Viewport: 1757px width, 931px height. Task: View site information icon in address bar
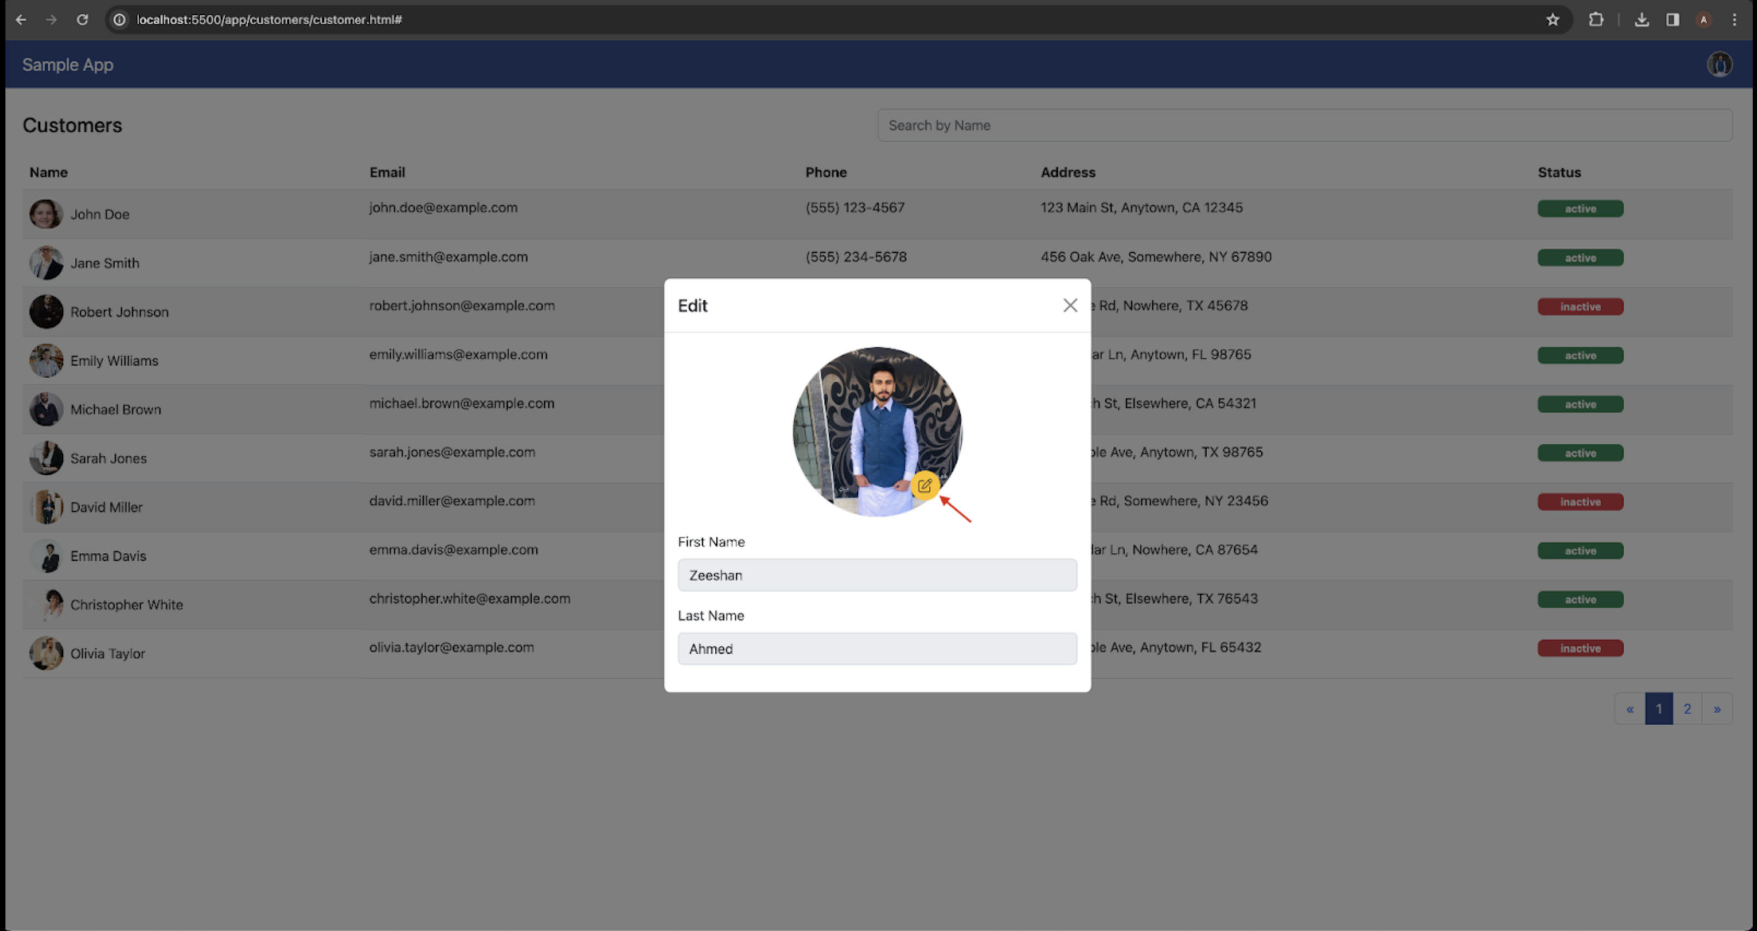120,20
